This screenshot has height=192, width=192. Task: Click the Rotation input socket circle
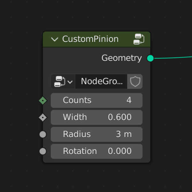point(43,151)
